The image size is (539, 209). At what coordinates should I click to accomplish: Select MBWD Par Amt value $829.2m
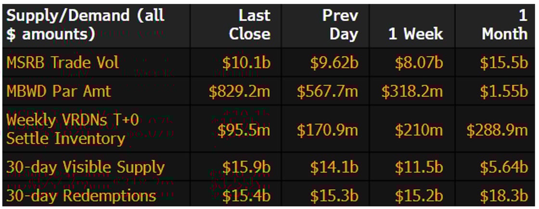coord(239,91)
